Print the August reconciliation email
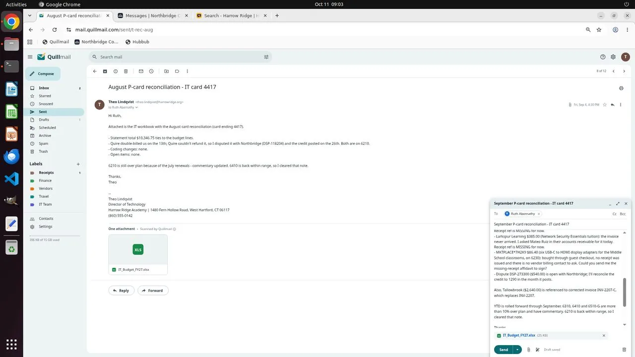 621,88
